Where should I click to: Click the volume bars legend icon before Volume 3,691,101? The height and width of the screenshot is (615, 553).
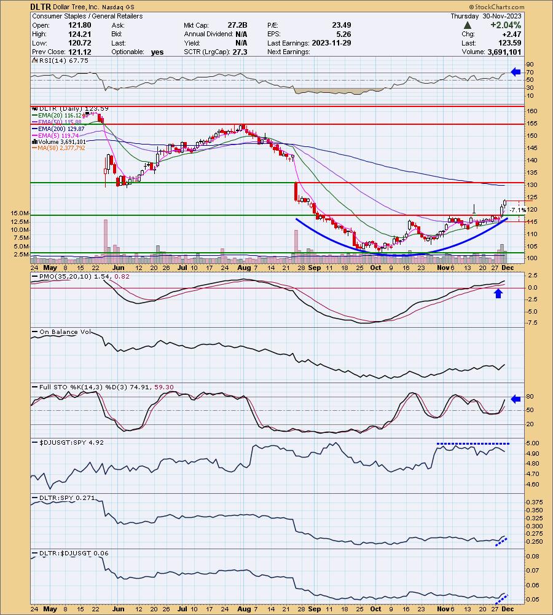(34, 141)
